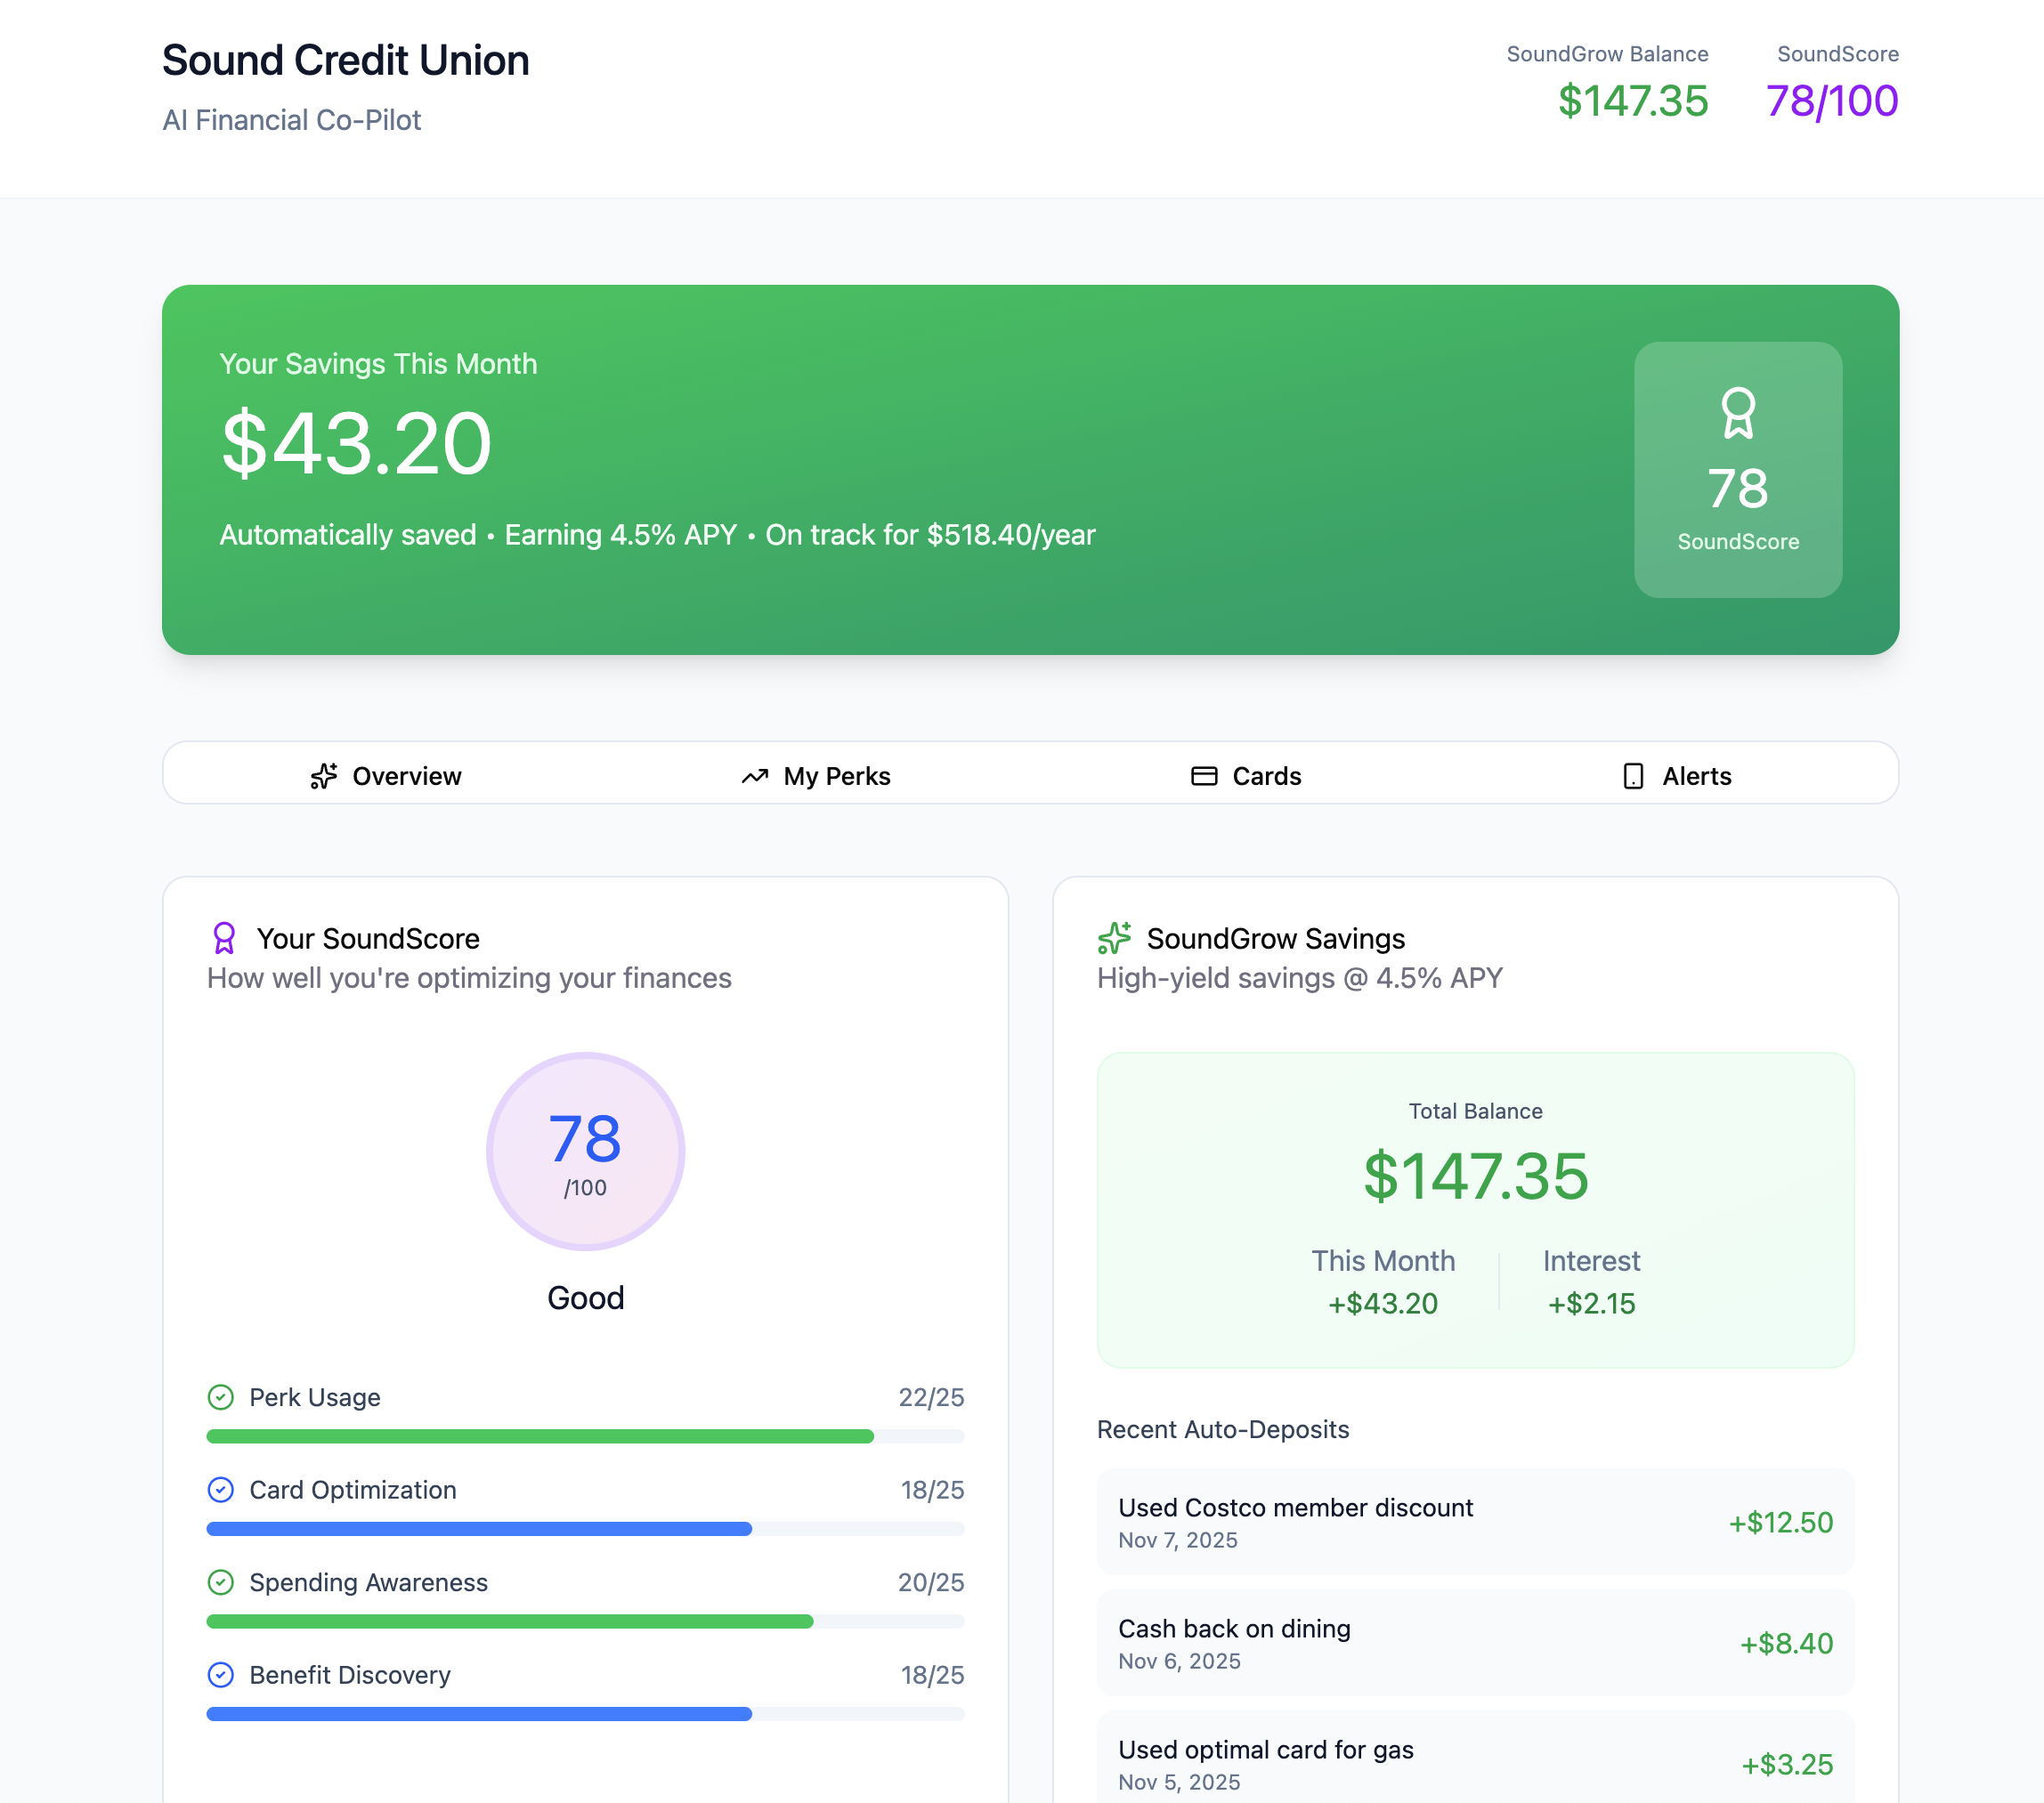Click check circle icon beside Card Optimization
The width and height of the screenshot is (2044, 1803).
(x=220, y=1490)
